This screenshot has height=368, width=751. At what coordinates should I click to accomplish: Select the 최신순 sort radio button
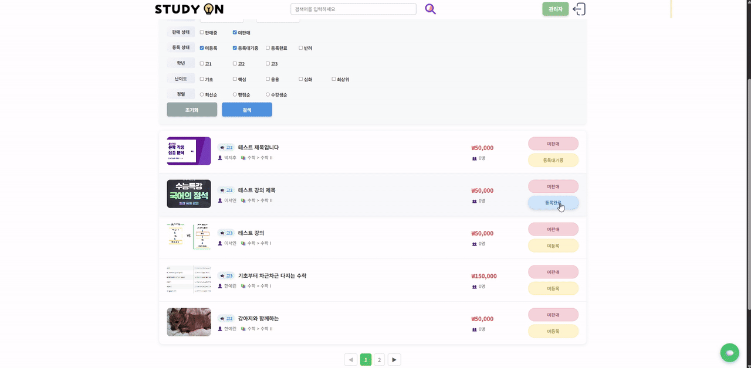(x=202, y=94)
